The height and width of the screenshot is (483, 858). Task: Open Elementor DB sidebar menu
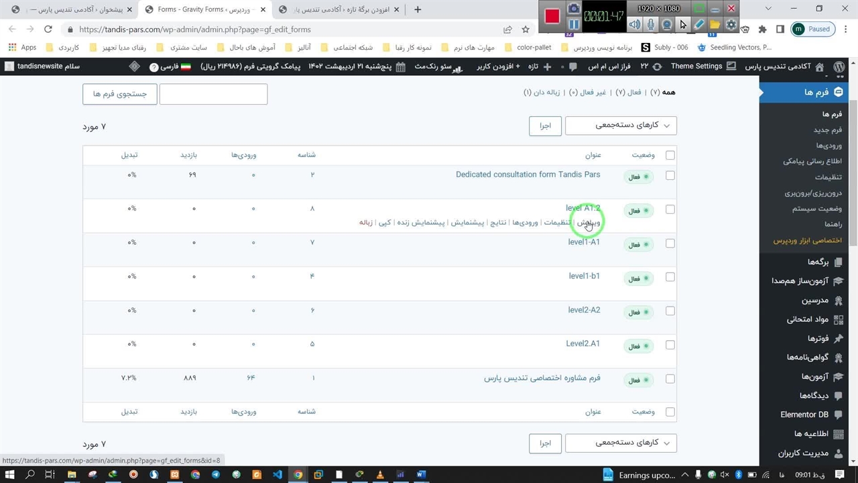[x=804, y=415]
